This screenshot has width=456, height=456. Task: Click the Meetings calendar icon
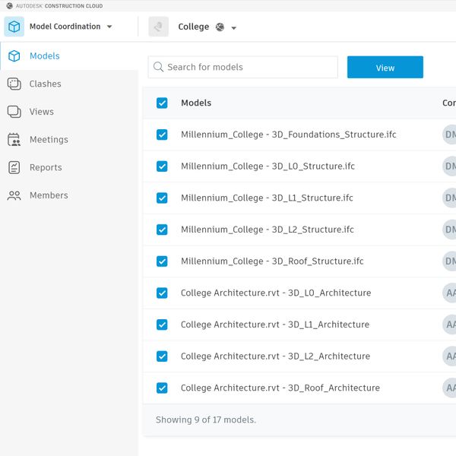point(14,140)
